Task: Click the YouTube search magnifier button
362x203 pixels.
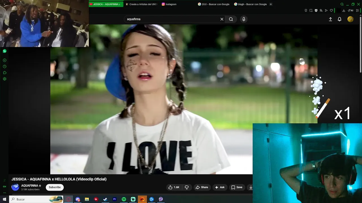Action: [x=231, y=19]
